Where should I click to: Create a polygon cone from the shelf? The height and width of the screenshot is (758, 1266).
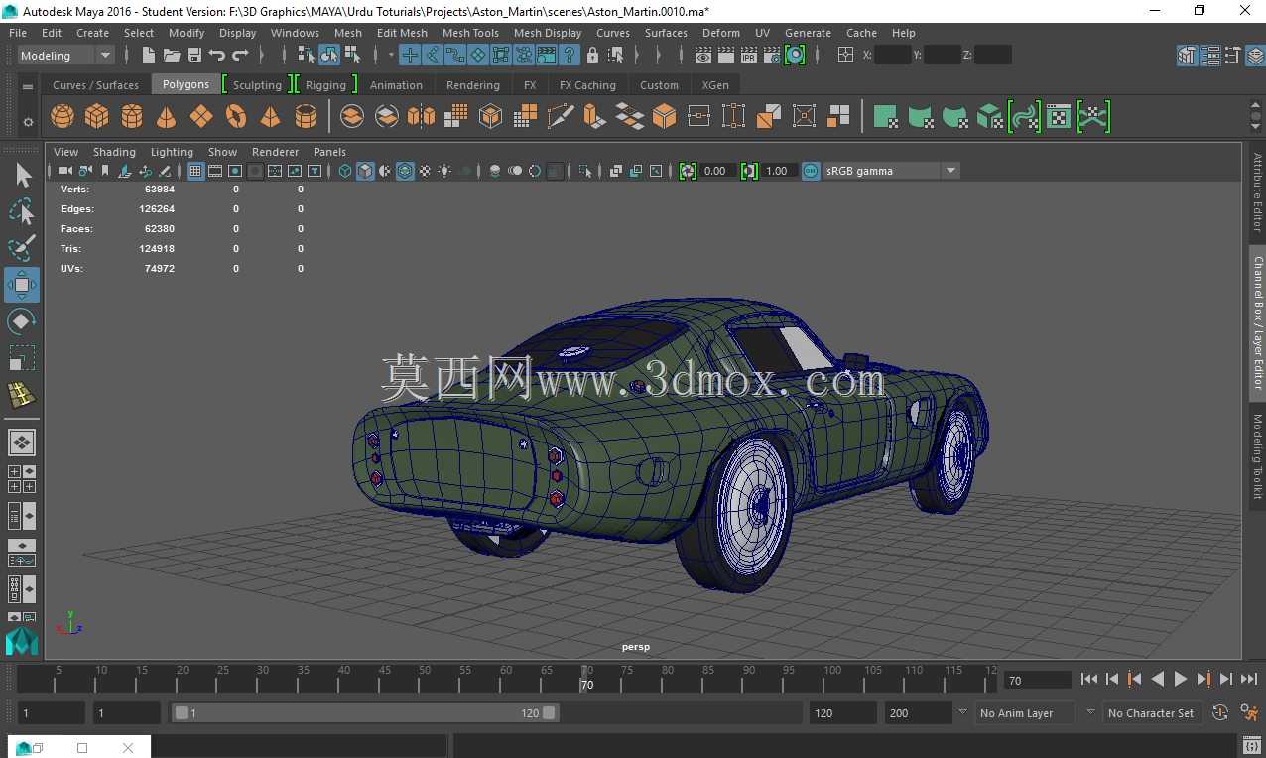pyautogui.click(x=167, y=117)
